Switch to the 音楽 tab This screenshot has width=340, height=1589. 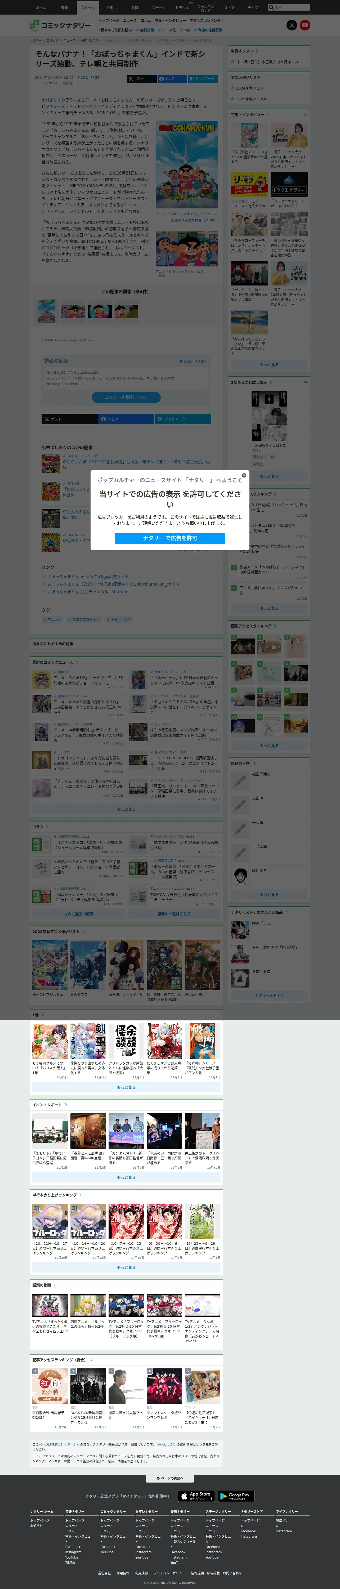64,7
